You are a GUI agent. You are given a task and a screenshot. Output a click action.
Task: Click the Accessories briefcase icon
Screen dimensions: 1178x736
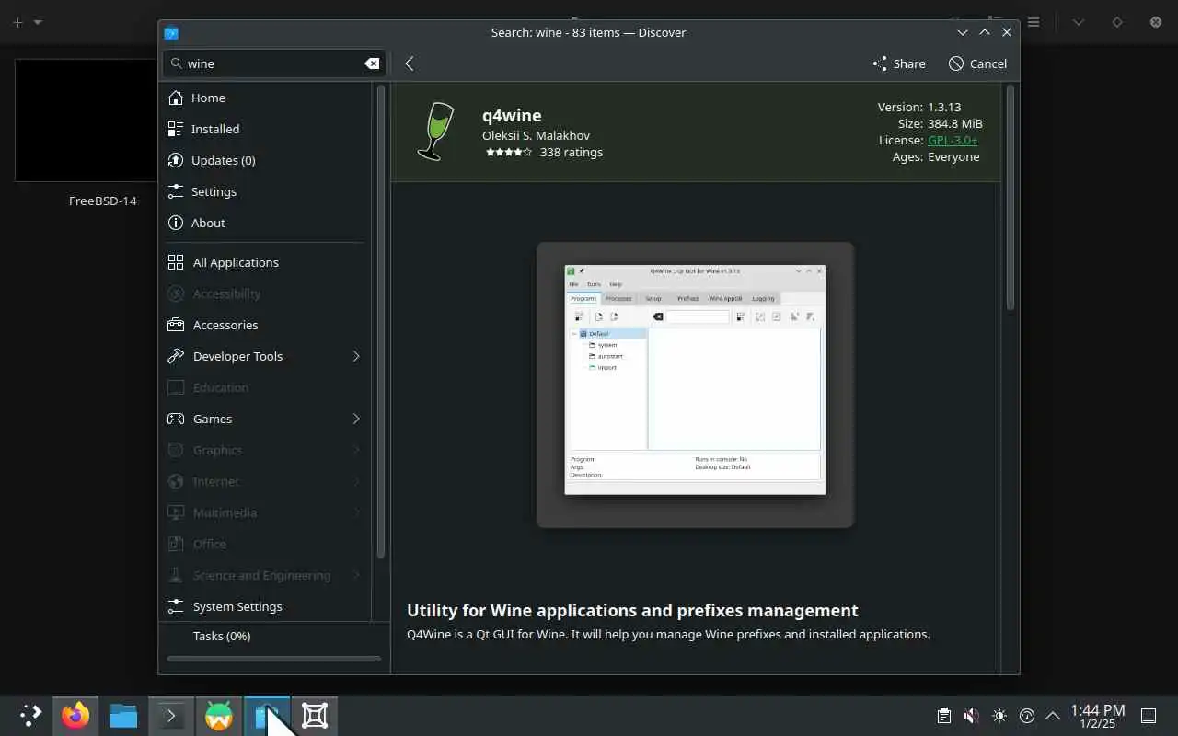(176, 325)
